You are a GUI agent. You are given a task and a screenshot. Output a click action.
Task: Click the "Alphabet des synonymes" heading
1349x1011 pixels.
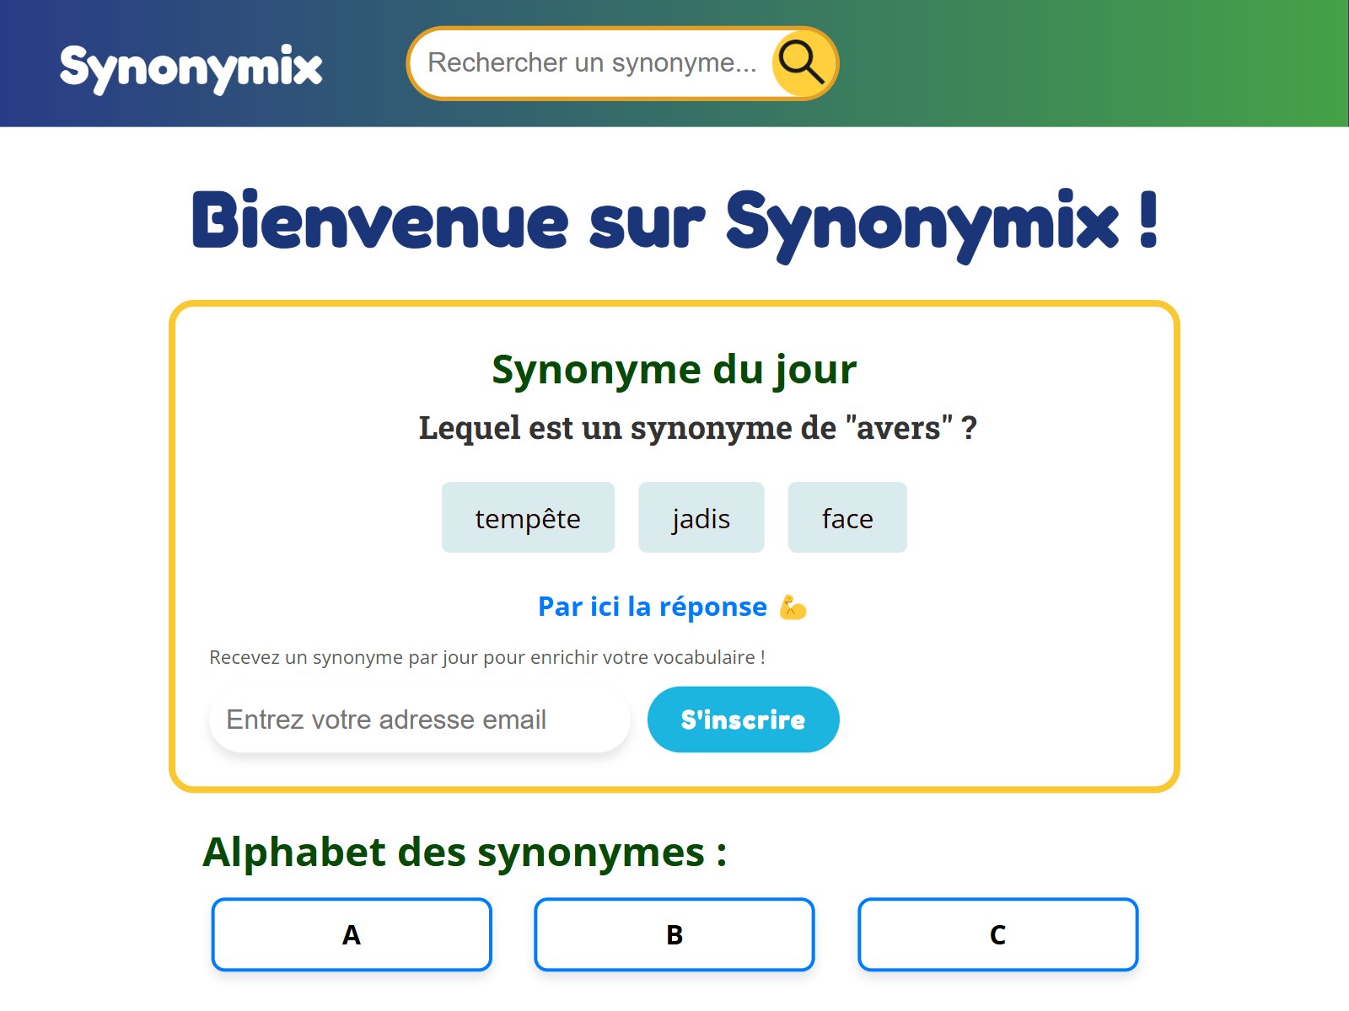pos(465,853)
